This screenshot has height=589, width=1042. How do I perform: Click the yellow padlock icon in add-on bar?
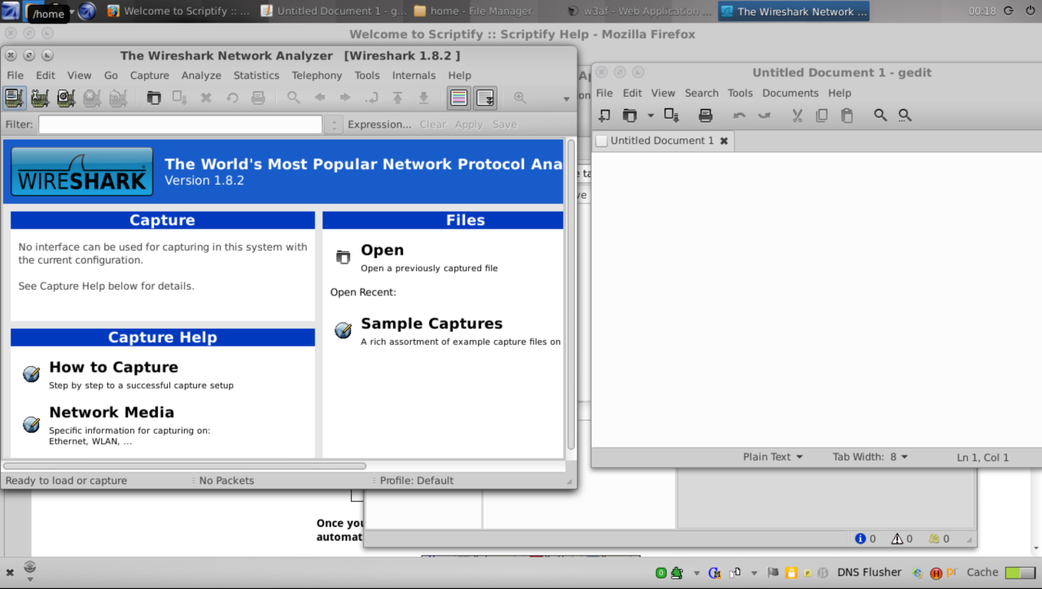tap(790, 573)
